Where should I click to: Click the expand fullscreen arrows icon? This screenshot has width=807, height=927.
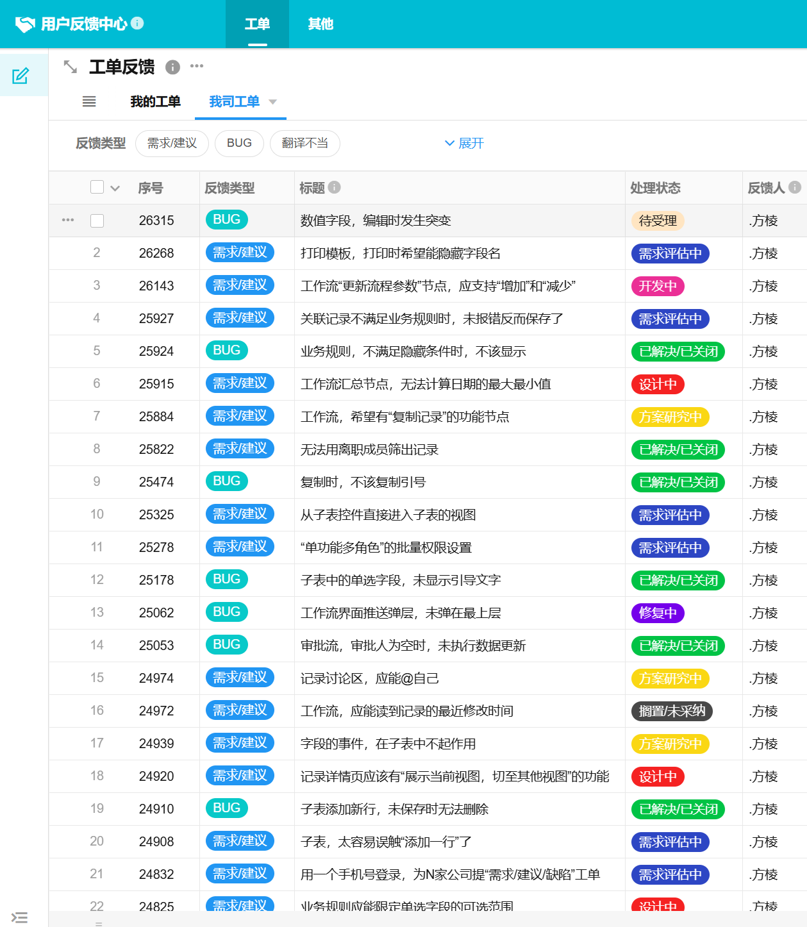(71, 67)
